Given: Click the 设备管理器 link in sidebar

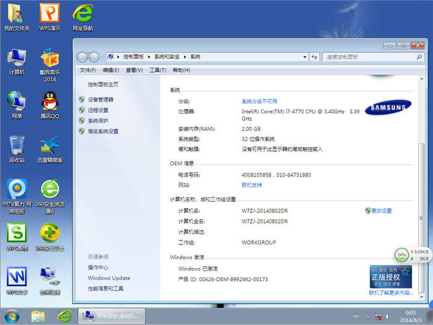Looking at the screenshot, I should tap(100, 100).
